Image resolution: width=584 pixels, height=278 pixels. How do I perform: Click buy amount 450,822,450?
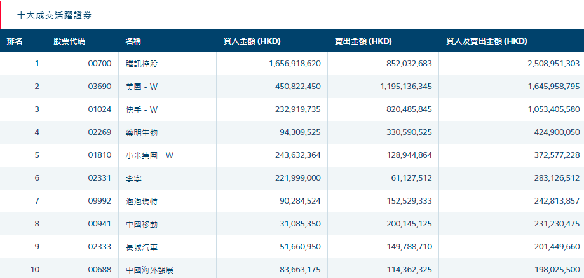click(297, 87)
